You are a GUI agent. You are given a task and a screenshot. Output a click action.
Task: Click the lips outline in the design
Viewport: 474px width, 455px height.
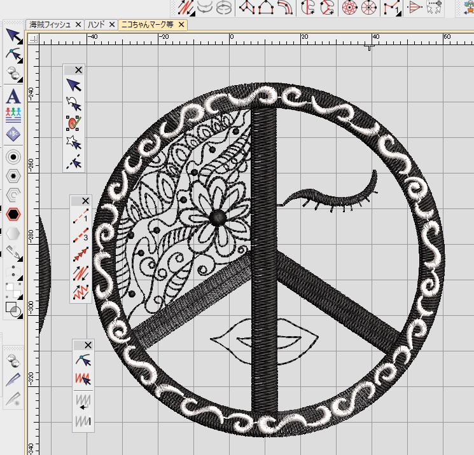[x=264, y=341]
